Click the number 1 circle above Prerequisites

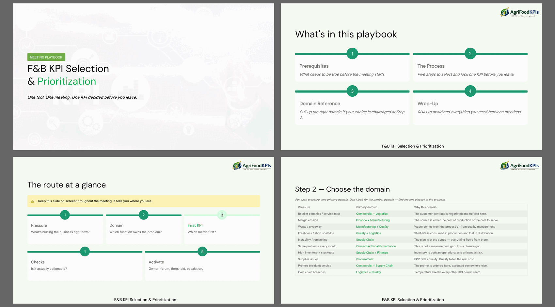352,54
